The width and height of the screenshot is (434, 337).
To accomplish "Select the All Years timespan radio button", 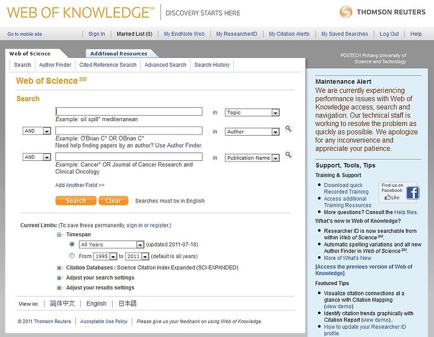I will click(x=72, y=244).
